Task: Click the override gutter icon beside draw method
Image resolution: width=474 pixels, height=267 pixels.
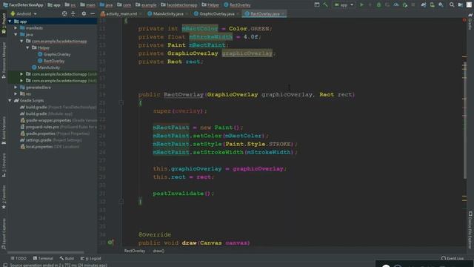Action: [x=110, y=243]
